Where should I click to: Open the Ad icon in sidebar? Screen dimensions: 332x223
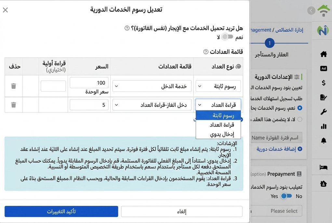(x=323, y=68)
